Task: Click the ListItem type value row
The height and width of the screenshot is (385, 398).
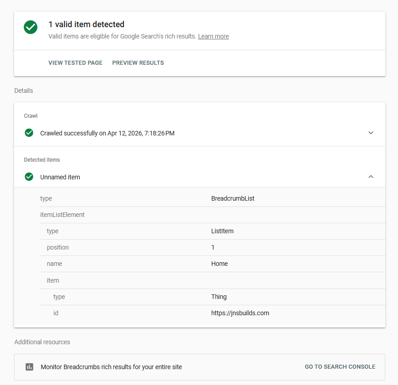Action: click(x=222, y=231)
